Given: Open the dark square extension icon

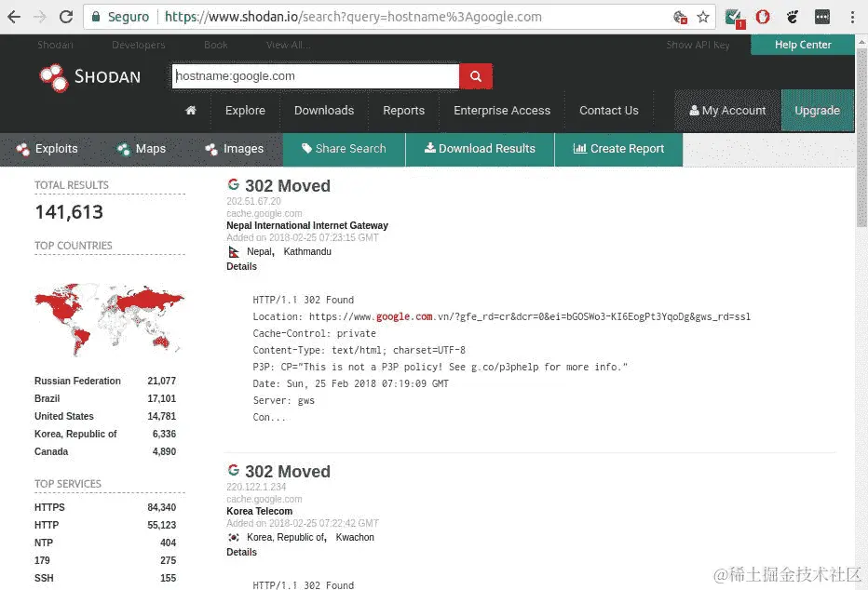Looking at the screenshot, I should point(822,17).
